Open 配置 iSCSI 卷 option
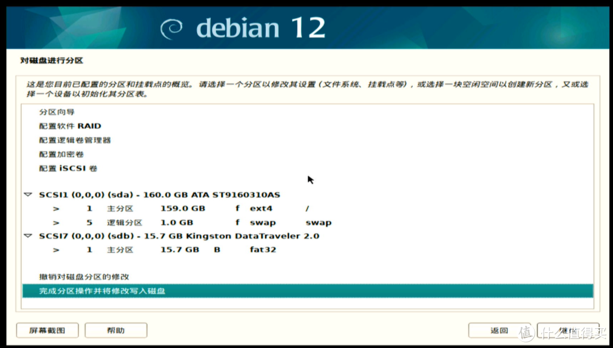The image size is (613, 348). [68, 168]
